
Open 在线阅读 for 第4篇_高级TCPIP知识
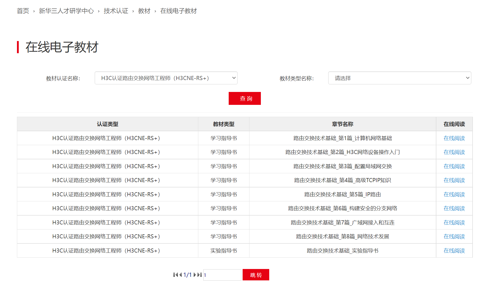(x=454, y=180)
